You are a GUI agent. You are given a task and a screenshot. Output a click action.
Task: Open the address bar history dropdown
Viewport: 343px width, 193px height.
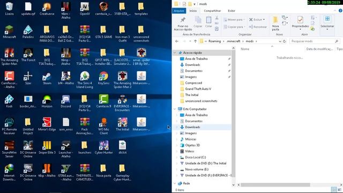(280, 41)
